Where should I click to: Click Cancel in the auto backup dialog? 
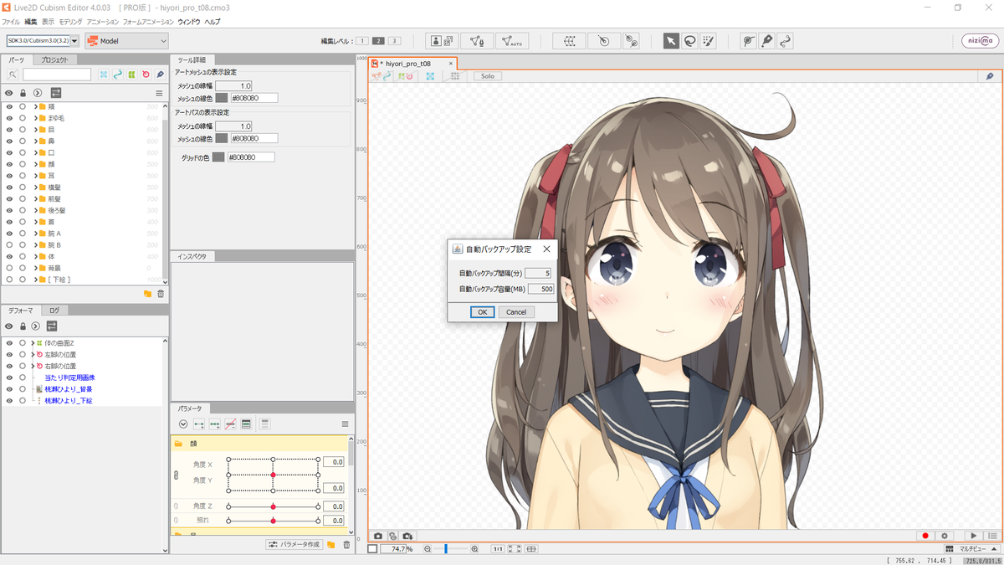pos(516,312)
